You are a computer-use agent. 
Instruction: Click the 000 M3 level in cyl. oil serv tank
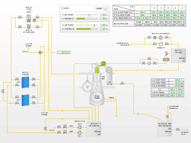click(x=182, y=58)
